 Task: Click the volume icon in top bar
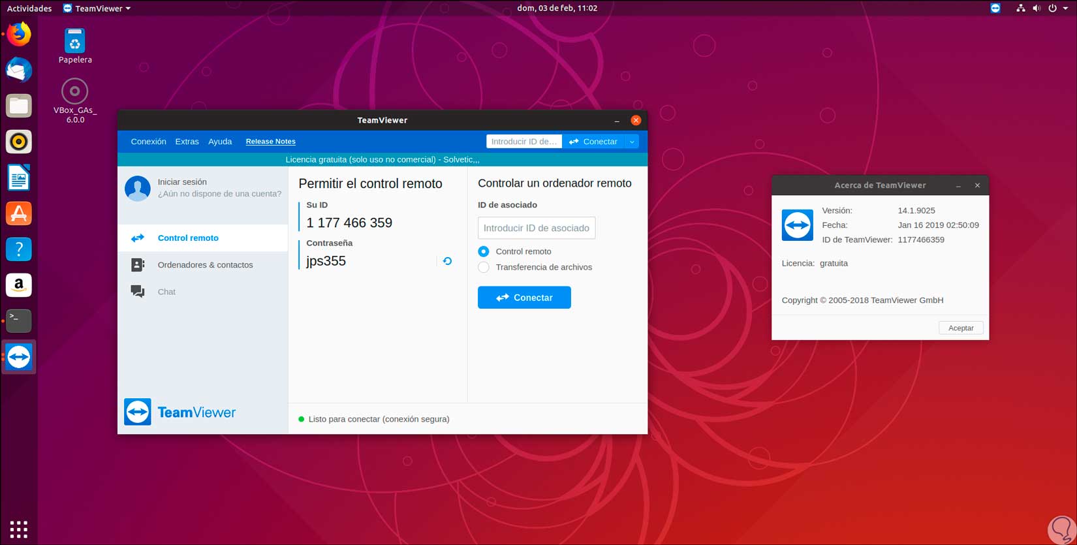tap(1037, 8)
